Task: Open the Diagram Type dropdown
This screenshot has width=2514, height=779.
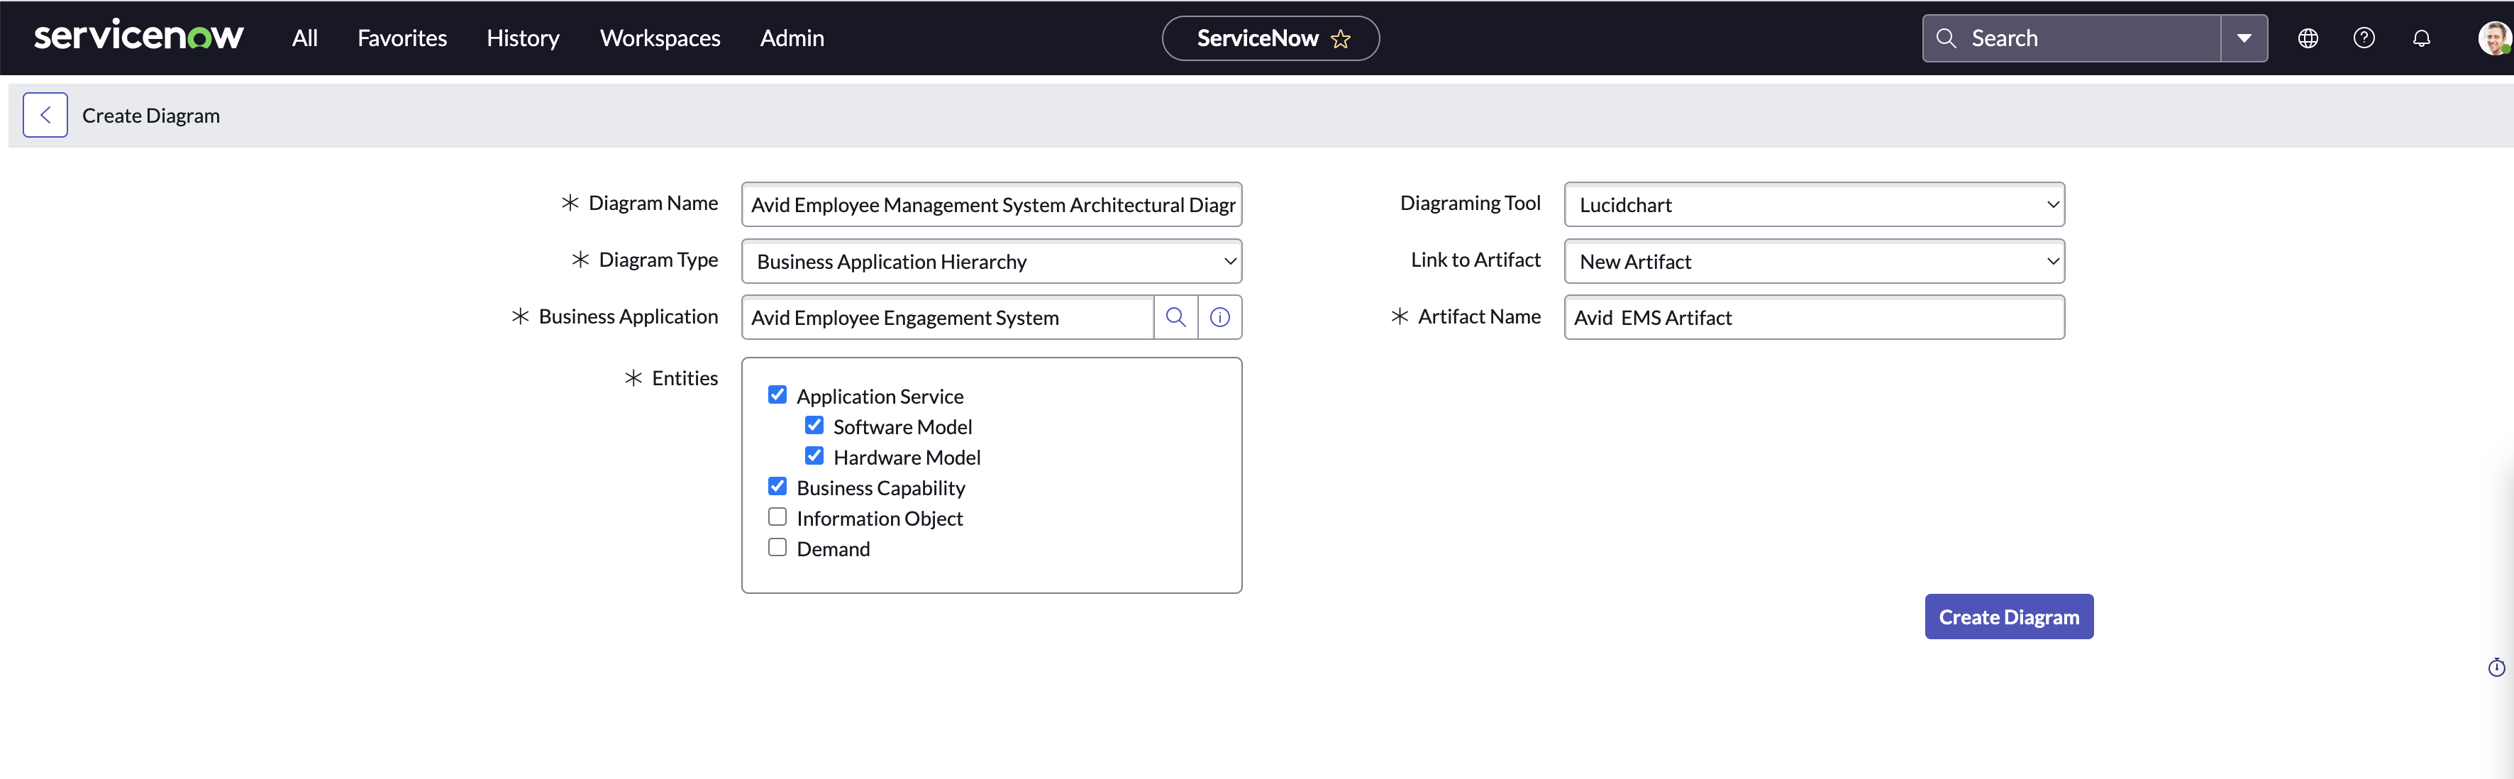Action: 992,262
